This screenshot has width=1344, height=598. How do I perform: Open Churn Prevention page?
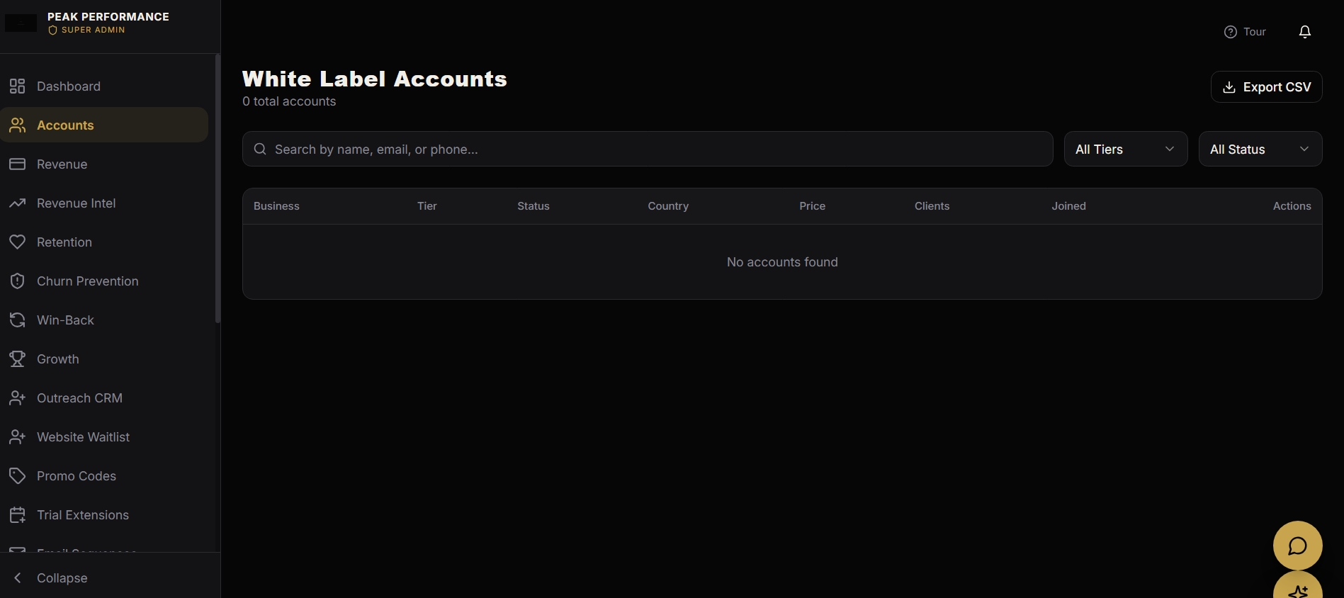coord(104,281)
